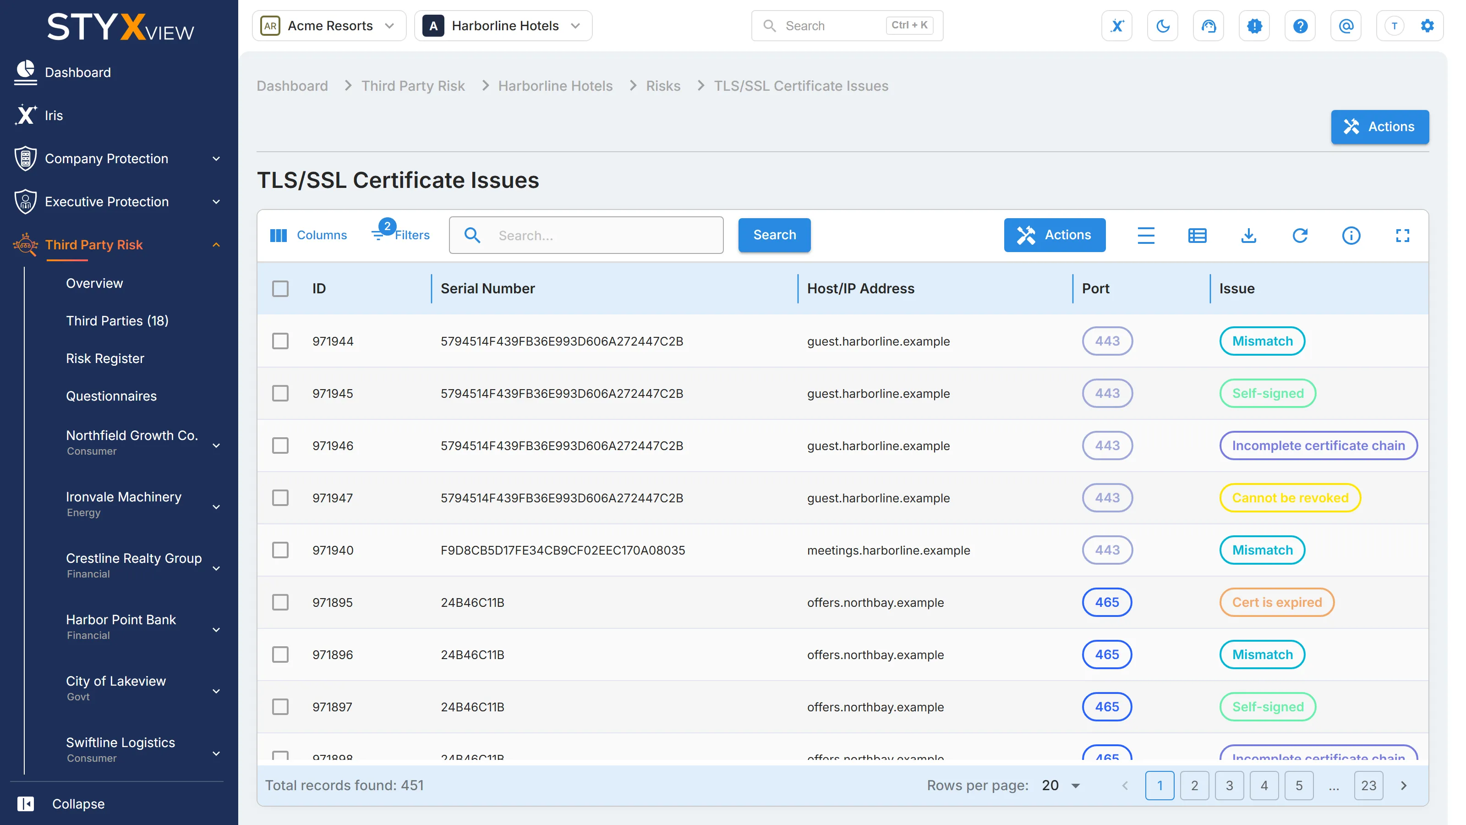This screenshot has width=1466, height=825.
Task: Open the support headset icon
Action: pyautogui.click(x=1208, y=26)
